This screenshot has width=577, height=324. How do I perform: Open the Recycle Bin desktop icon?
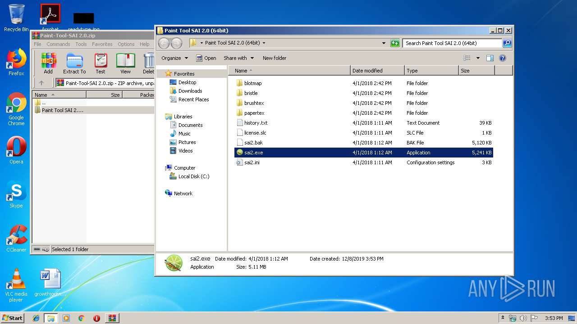tap(16, 18)
